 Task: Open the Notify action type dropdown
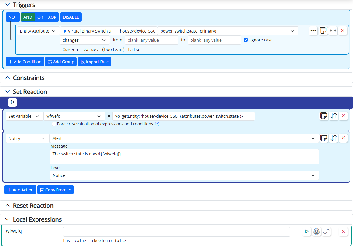point(28,138)
